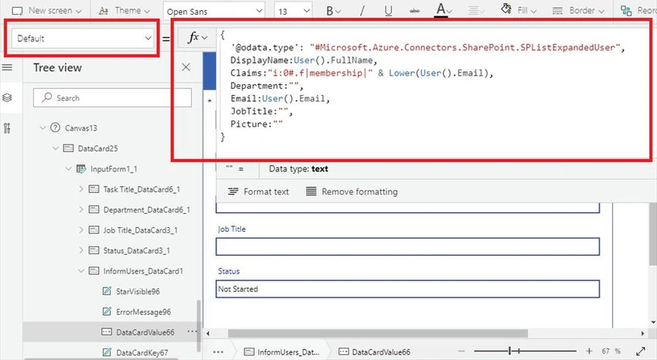Open the hamburger menu on left rail
The image size is (657, 360).
(x=8, y=67)
